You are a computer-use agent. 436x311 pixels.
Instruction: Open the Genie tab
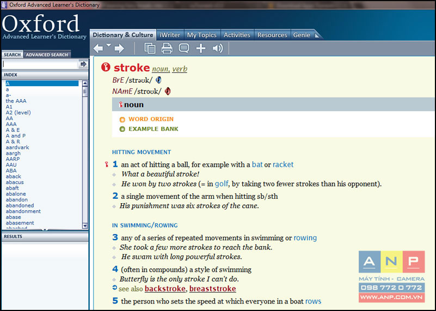click(x=302, y=35)
